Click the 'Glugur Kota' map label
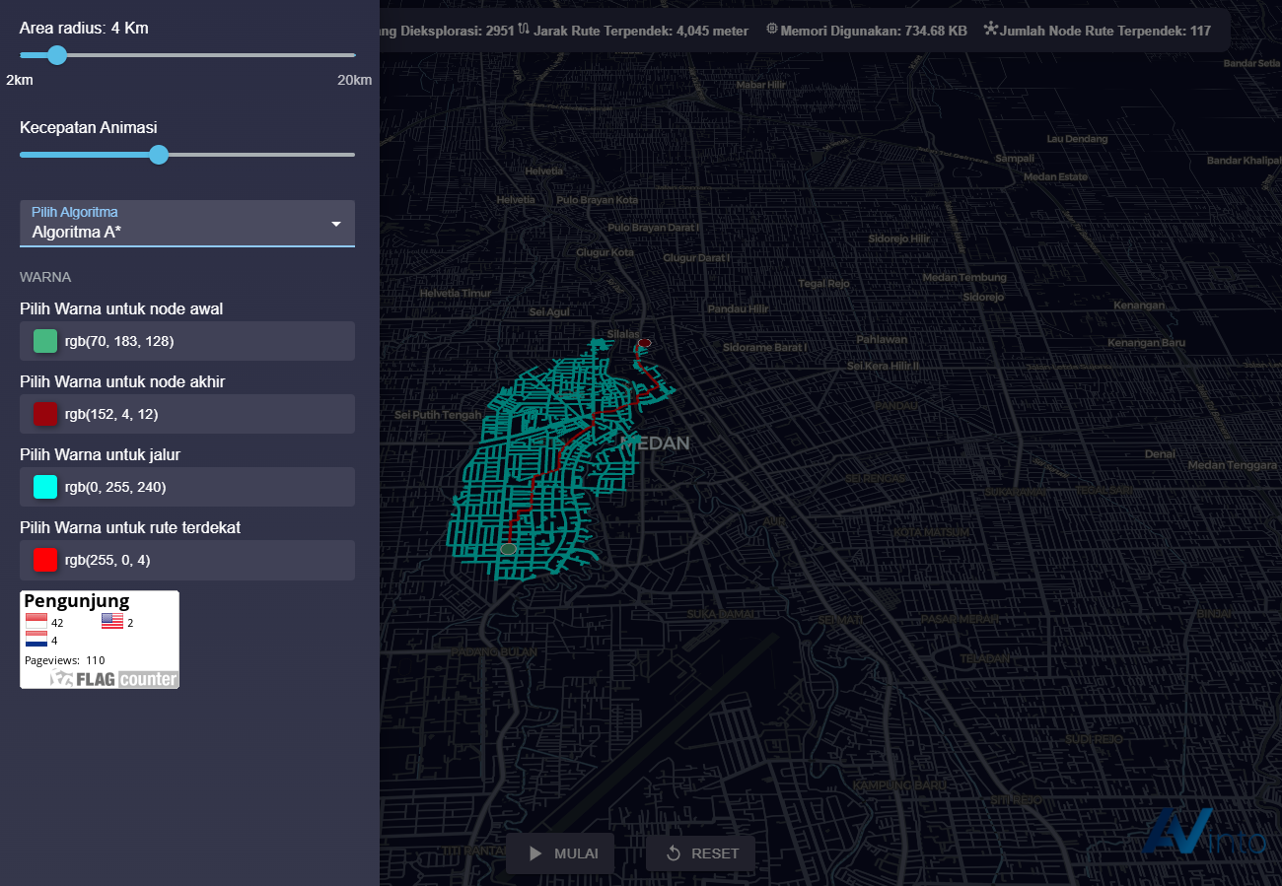The height and width of the screenshot is (886, 1282). pyautogui.click(x=605, y=252)
